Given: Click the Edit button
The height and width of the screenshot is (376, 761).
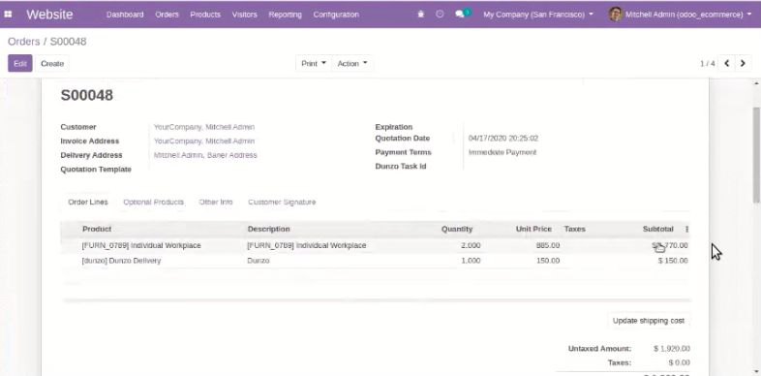Looking at the screenshot, I should pos(20,64).
